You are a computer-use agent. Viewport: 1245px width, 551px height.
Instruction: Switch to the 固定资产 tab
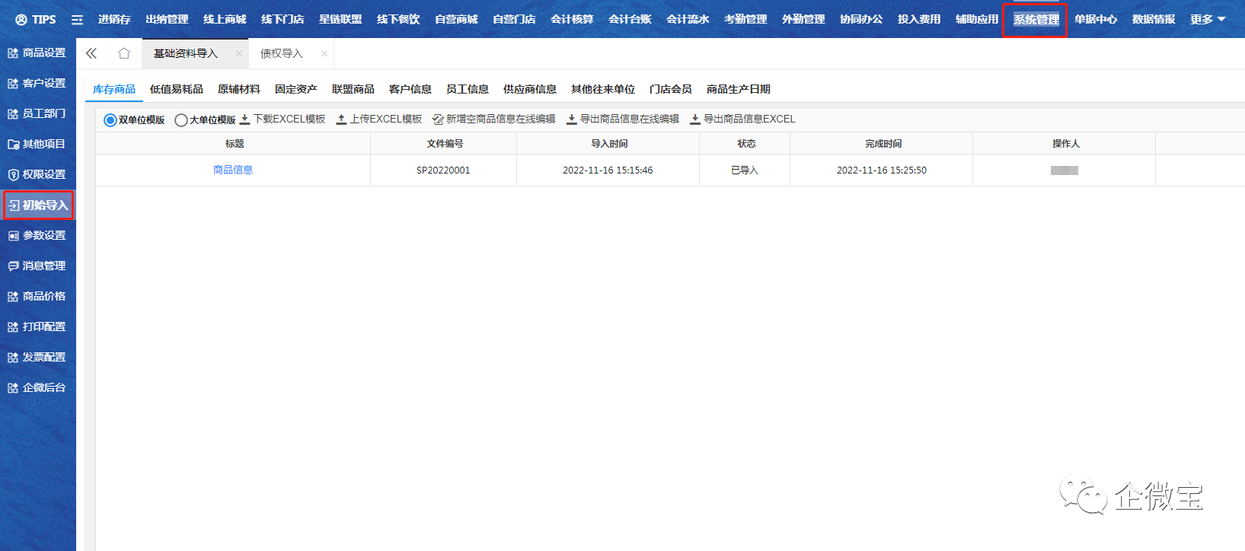tap(295, 90)
